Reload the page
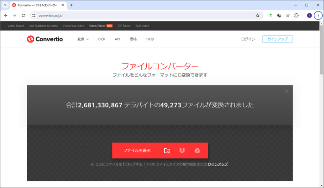The height and width of the screenshot is (188, 324). 23,15
